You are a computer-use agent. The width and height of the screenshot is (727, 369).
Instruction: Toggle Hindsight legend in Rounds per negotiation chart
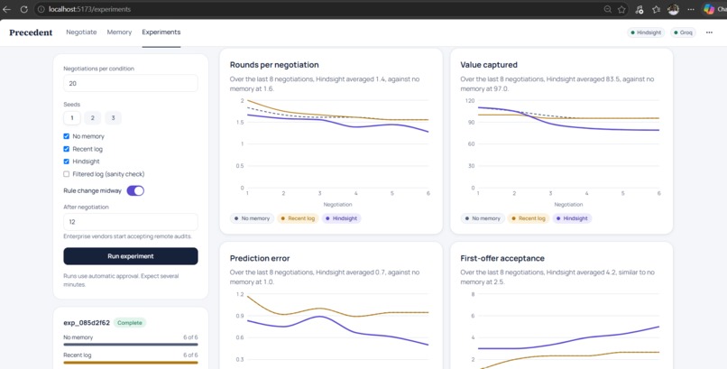tap(340, 218)
